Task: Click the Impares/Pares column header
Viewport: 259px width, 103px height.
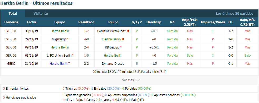Action: (213, 22)
